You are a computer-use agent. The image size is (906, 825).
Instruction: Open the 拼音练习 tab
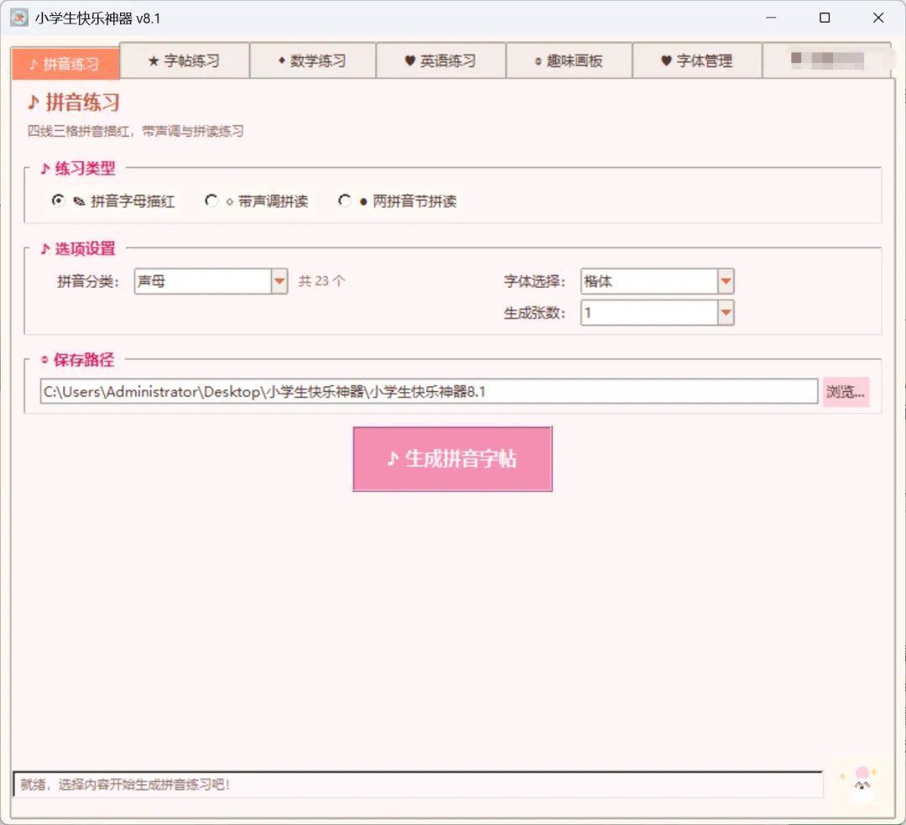65,63
